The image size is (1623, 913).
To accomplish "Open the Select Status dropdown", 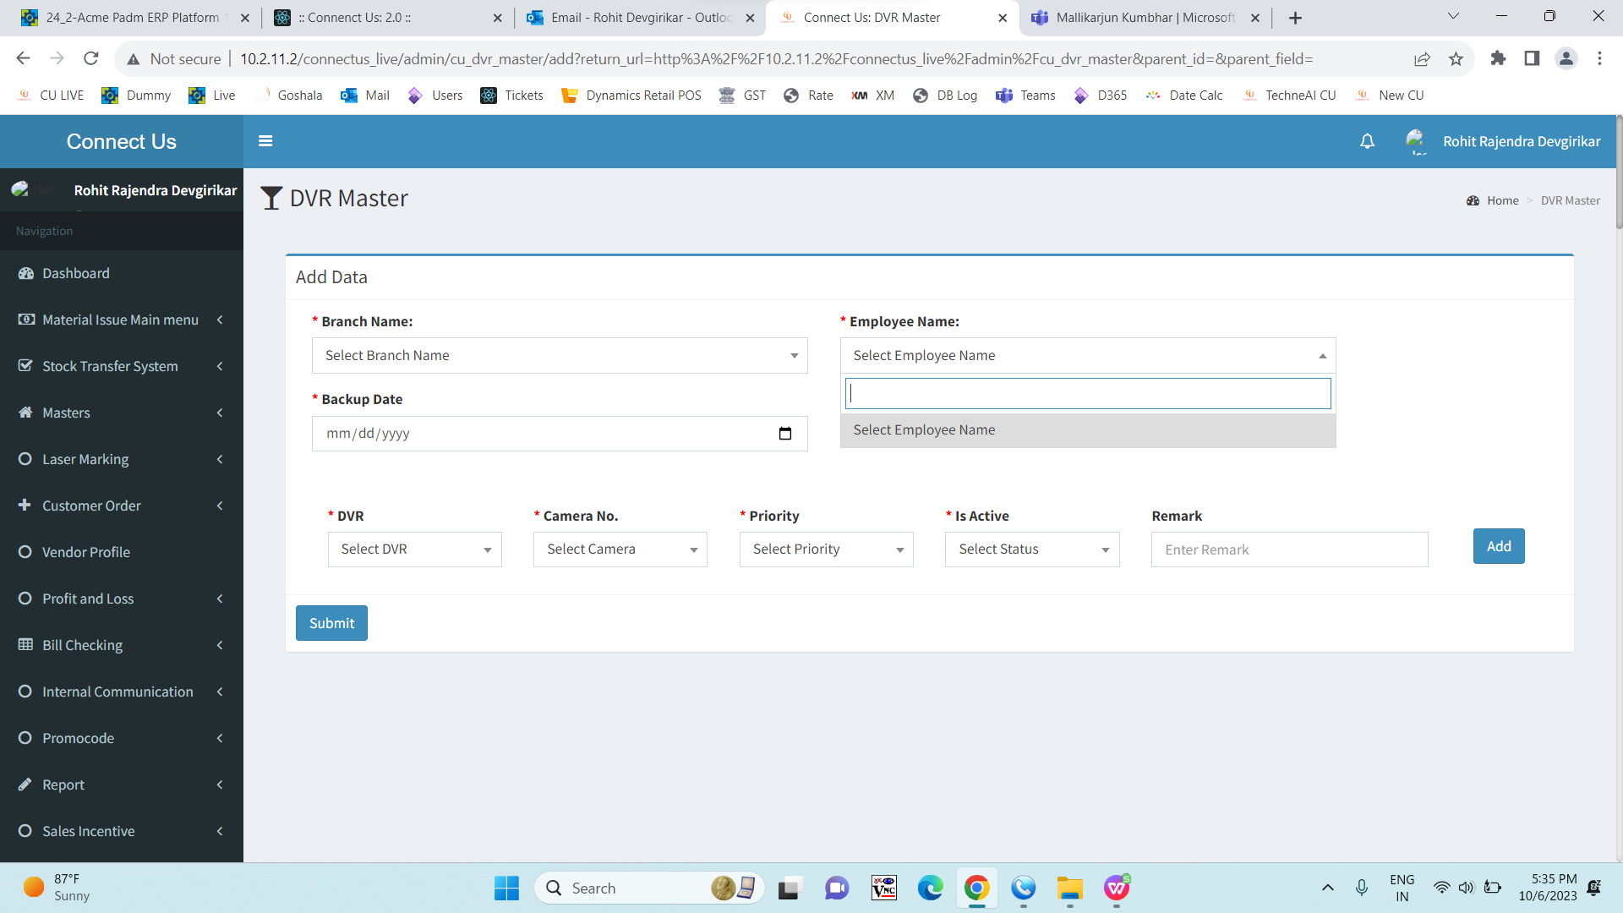I will (1032, 549).
